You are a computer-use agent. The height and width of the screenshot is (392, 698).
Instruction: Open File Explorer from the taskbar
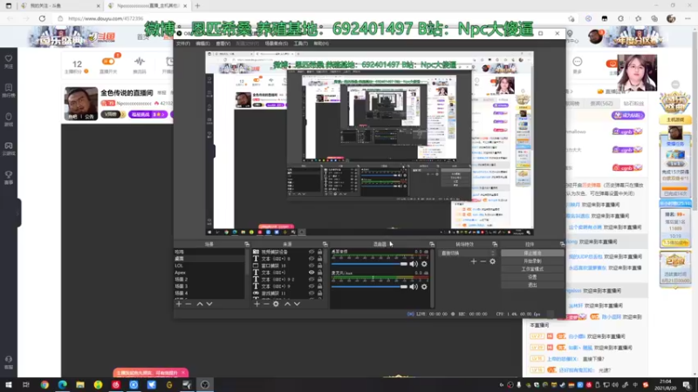click(x=80, y=385)
